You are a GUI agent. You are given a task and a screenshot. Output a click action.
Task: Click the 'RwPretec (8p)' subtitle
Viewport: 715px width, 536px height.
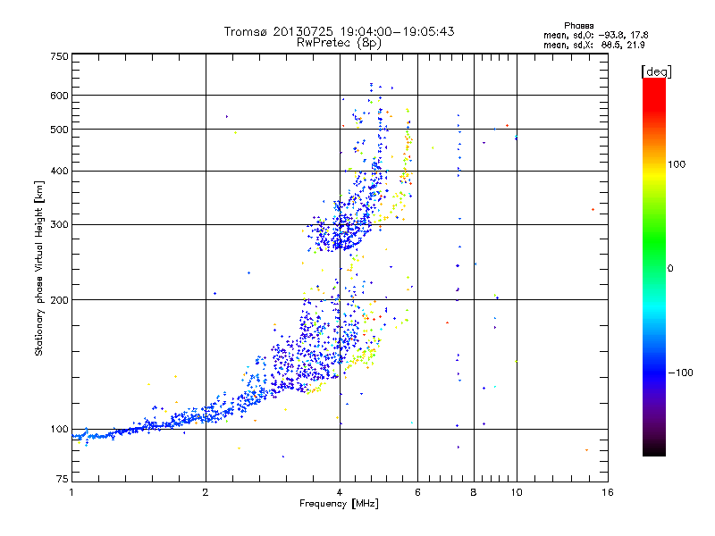point(339,43)
